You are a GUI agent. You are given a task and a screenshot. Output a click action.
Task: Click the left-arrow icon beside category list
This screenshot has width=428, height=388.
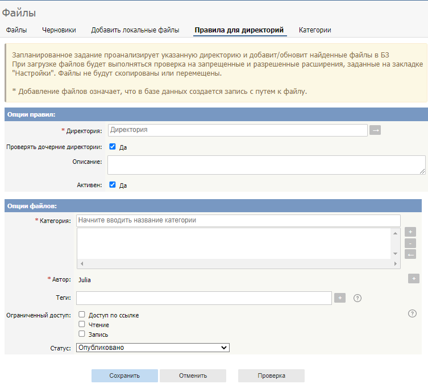(410, 254)
